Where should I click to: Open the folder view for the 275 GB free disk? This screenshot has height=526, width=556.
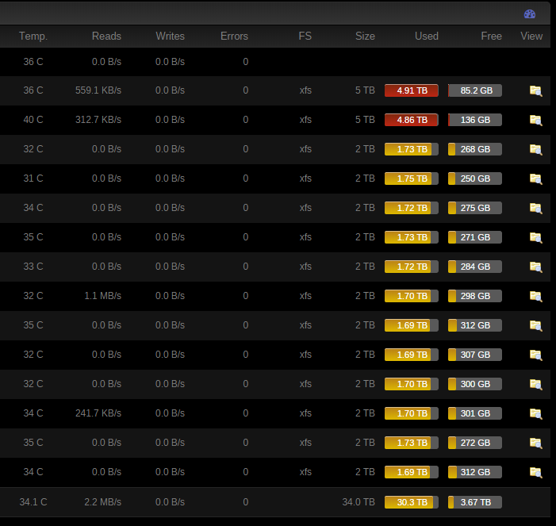click(x=536, y=208)
